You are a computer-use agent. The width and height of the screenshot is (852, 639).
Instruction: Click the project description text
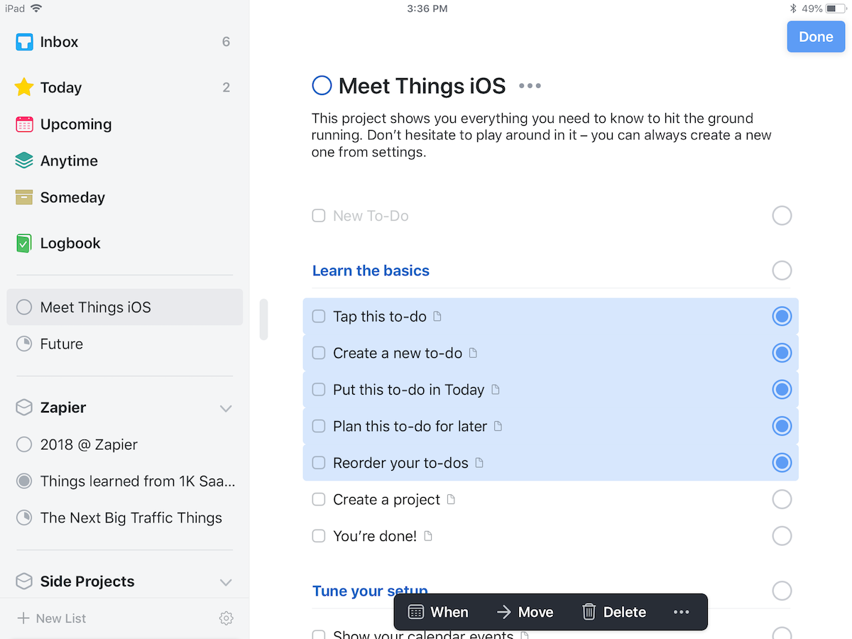(x=542, y=135)
